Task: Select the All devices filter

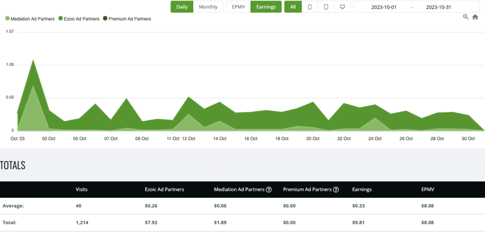Action: 293,7
